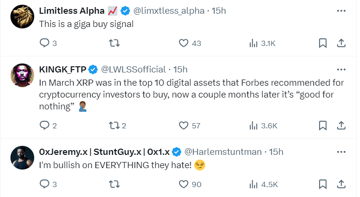The image size is (360, 197).
Task: Like the "bullish on EVERYTHING" tweet
Action: tap(184, 184)
